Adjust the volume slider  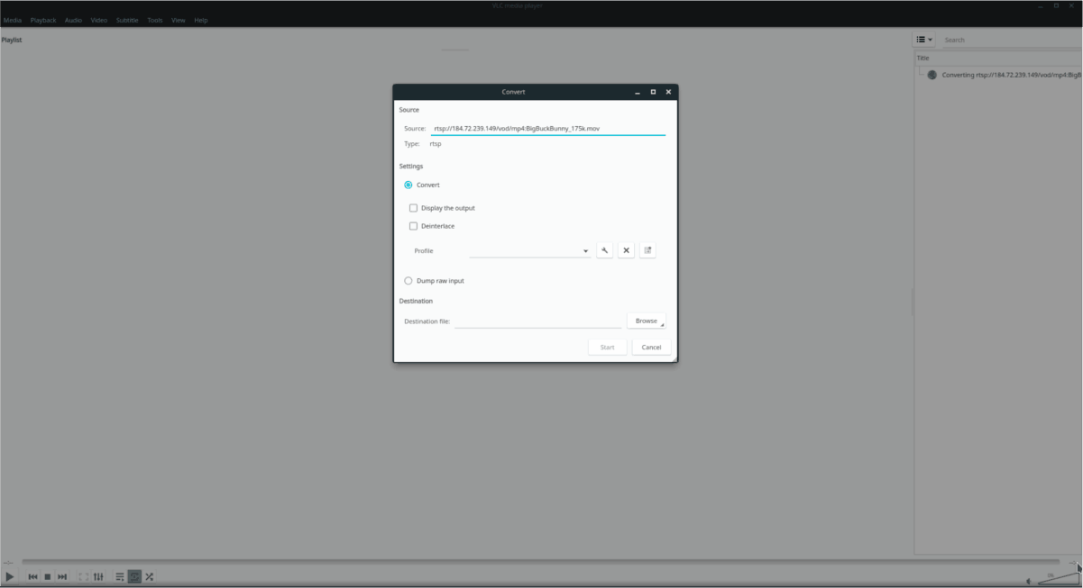(1058, 577)
